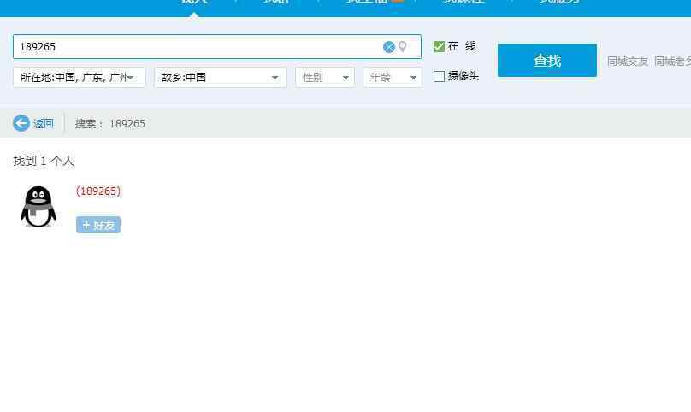Click the location pin icon in search box

coord(402,47)
